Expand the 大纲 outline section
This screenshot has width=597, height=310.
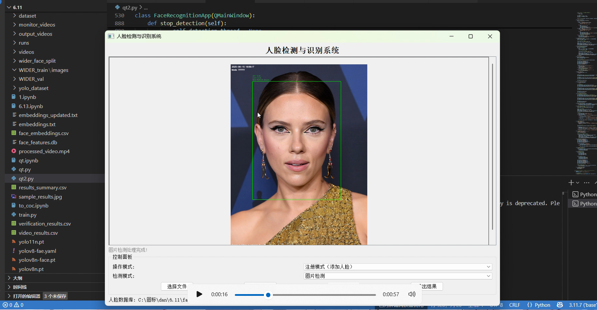point(9,278)
